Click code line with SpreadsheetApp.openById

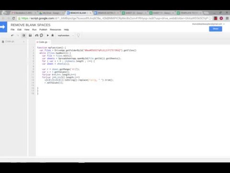81,59
